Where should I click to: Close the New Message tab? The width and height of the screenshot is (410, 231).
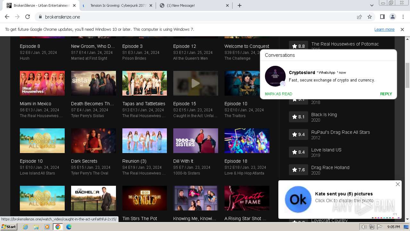pyautogui.click(x=227, y=5)
